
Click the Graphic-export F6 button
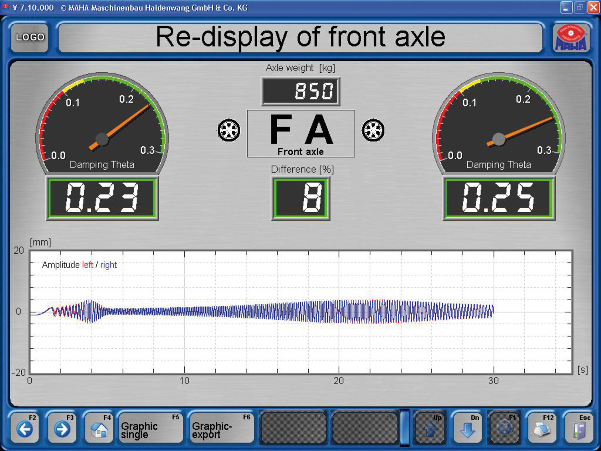point(221,428)
